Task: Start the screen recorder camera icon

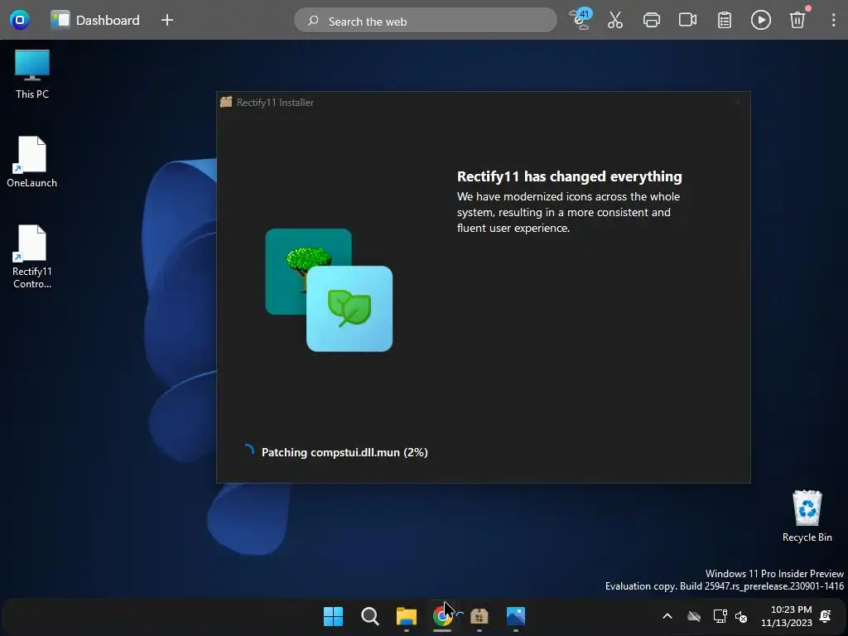Action: point(687,20)
